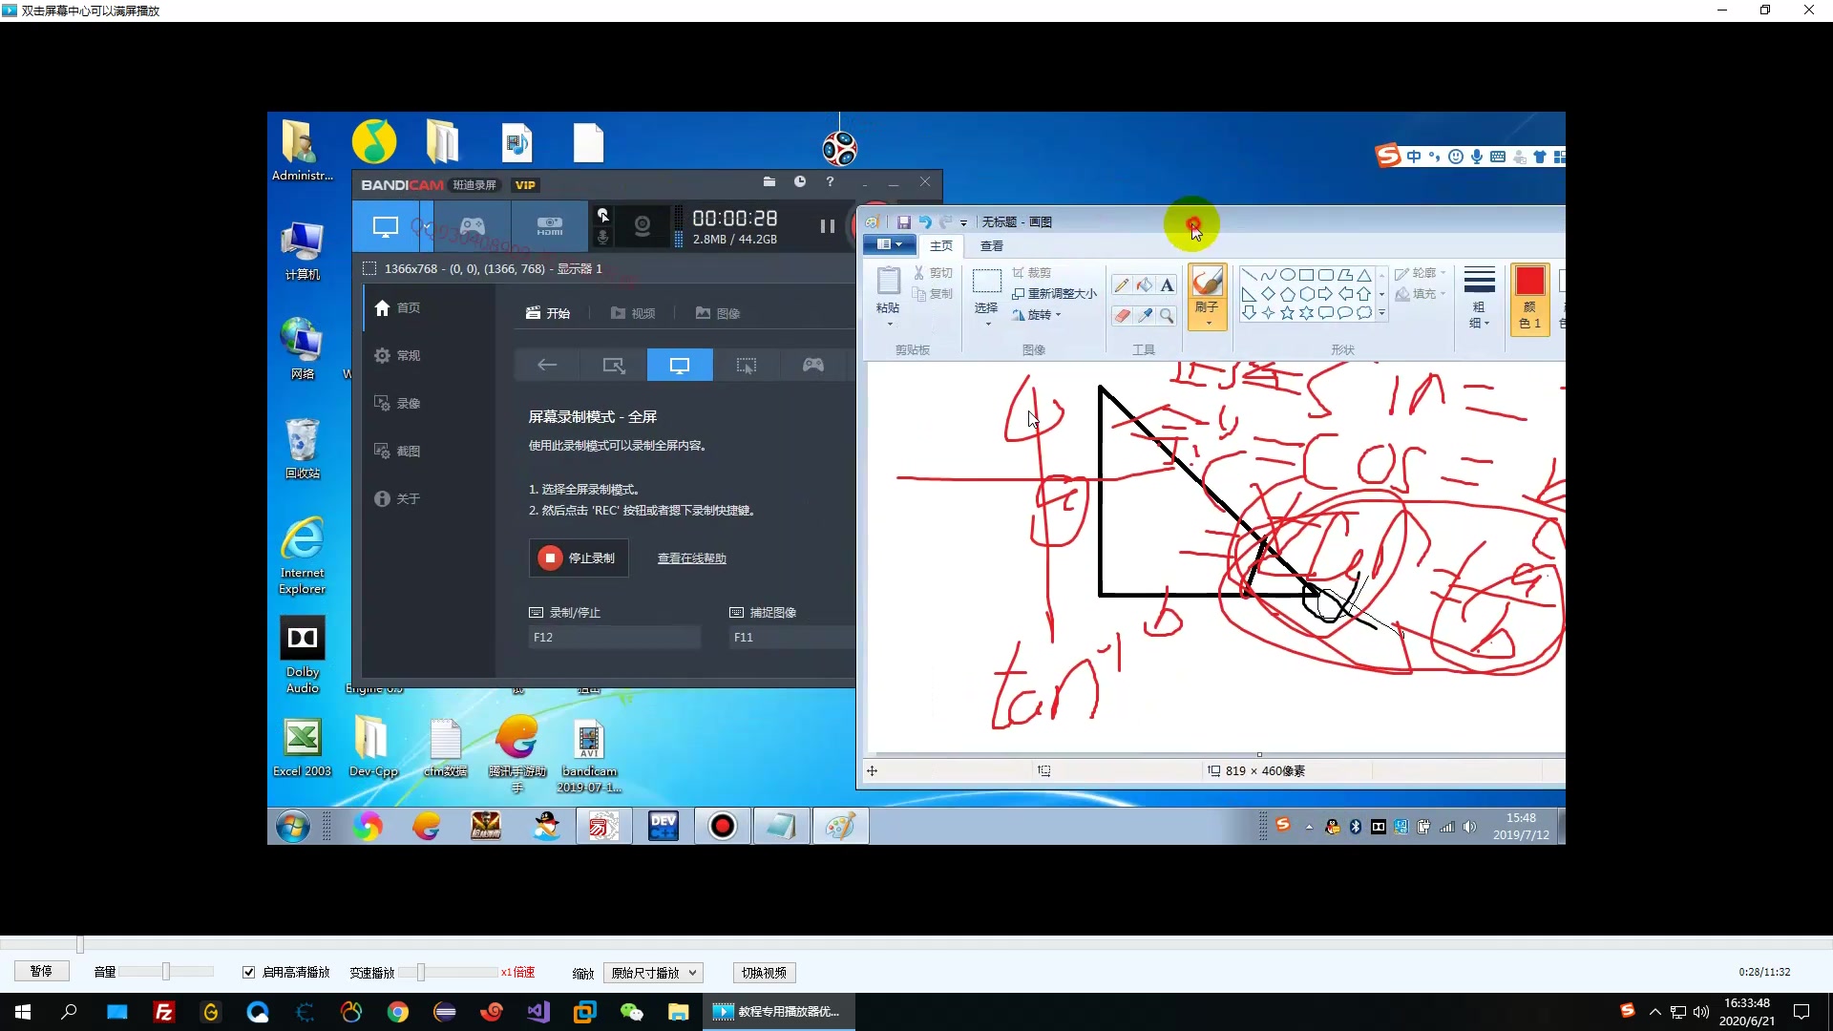1833x1031 pixels.
Task: Launch Google Chrome from the taskbar
Action: click(398, 1012)
